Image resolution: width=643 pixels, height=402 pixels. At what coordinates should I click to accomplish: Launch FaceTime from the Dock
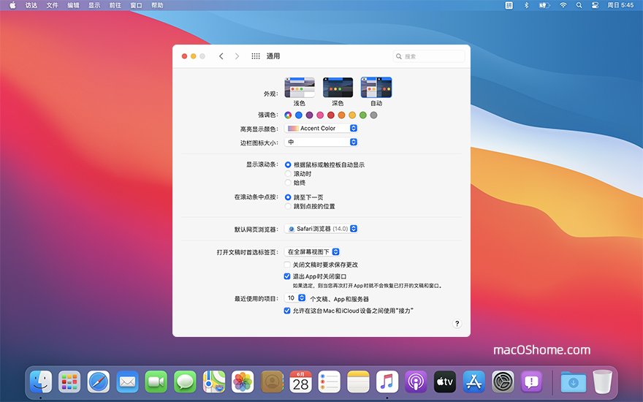[x=156, y=382]
